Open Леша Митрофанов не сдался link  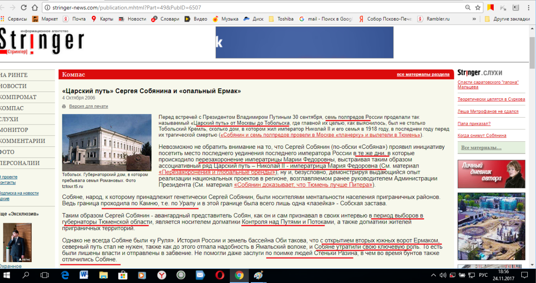coord(488,112)
